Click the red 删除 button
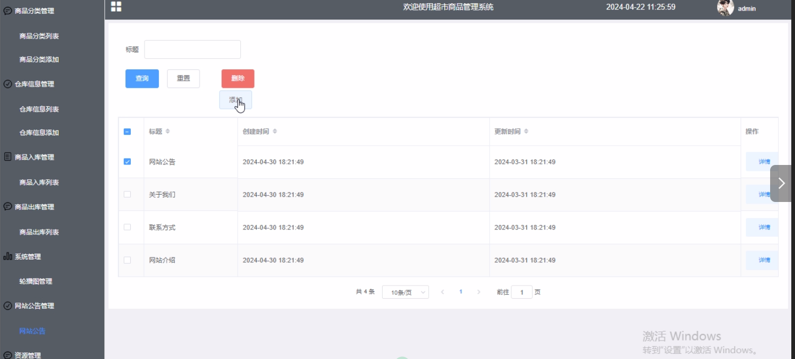The width and height of the screenshot is (795, 359). [238, 78]
